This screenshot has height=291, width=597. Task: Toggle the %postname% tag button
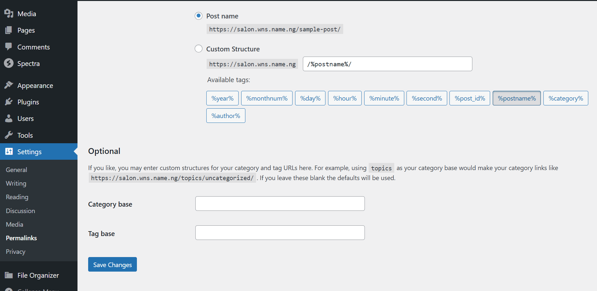tap(517, 98)
